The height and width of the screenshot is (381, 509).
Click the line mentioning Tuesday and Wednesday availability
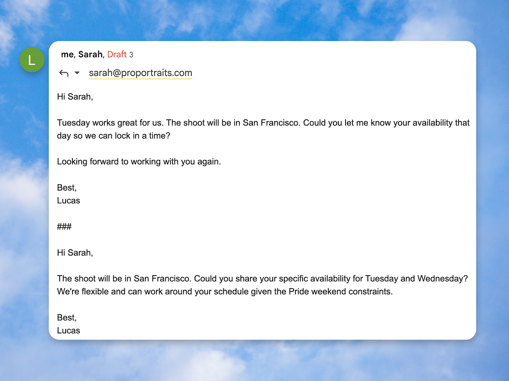(262, 279)
